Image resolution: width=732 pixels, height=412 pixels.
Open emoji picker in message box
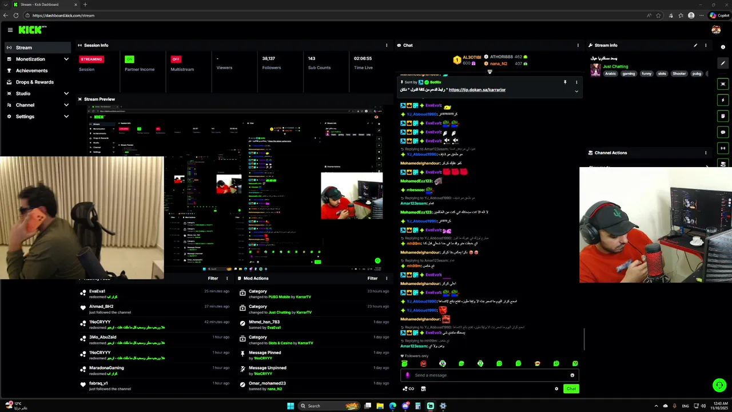click(x=572, y=375)
